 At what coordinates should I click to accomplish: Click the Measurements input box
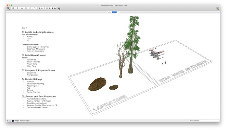209,120
